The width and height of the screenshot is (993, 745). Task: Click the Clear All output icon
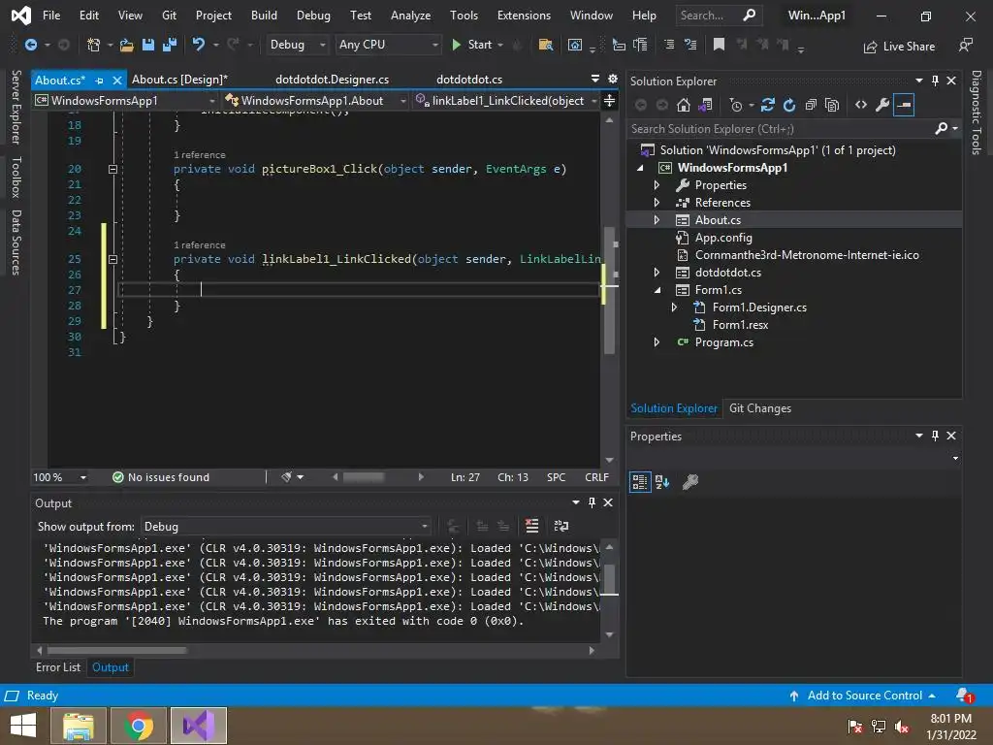[x=531, y=526]
